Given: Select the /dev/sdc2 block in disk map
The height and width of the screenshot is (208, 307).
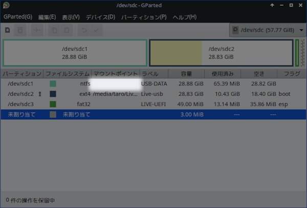Looking at the screenshot, I should click(221, 53).
